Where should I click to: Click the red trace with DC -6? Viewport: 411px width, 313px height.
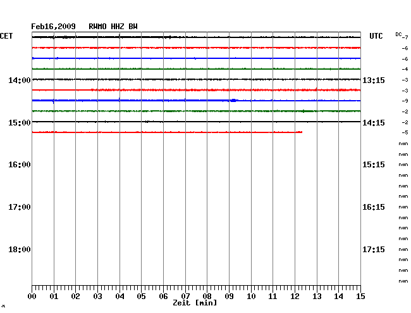click(x=196, y=48)
